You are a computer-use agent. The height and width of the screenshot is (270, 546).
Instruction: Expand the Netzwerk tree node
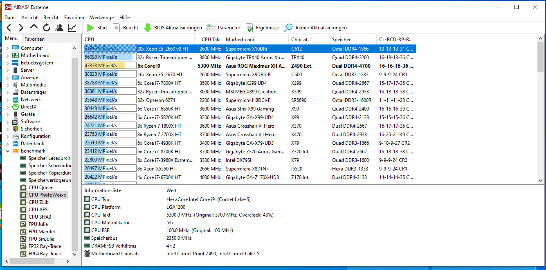pos(7,100)
